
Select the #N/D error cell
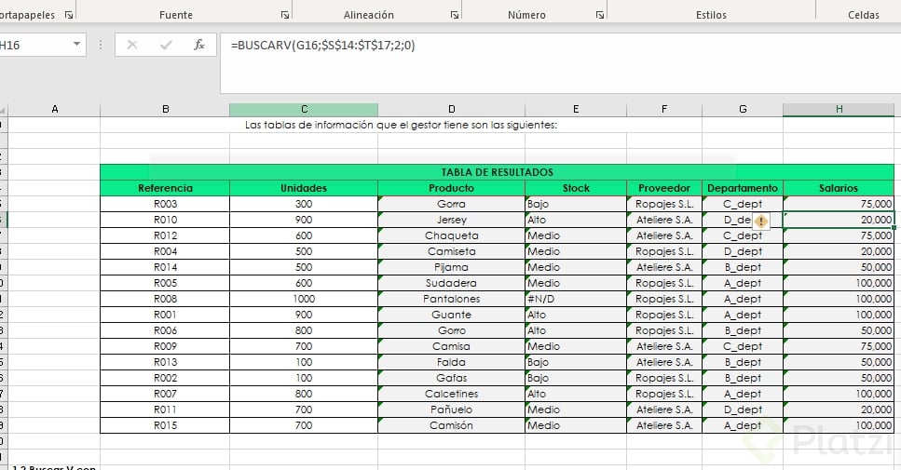(x=576, y=299)
